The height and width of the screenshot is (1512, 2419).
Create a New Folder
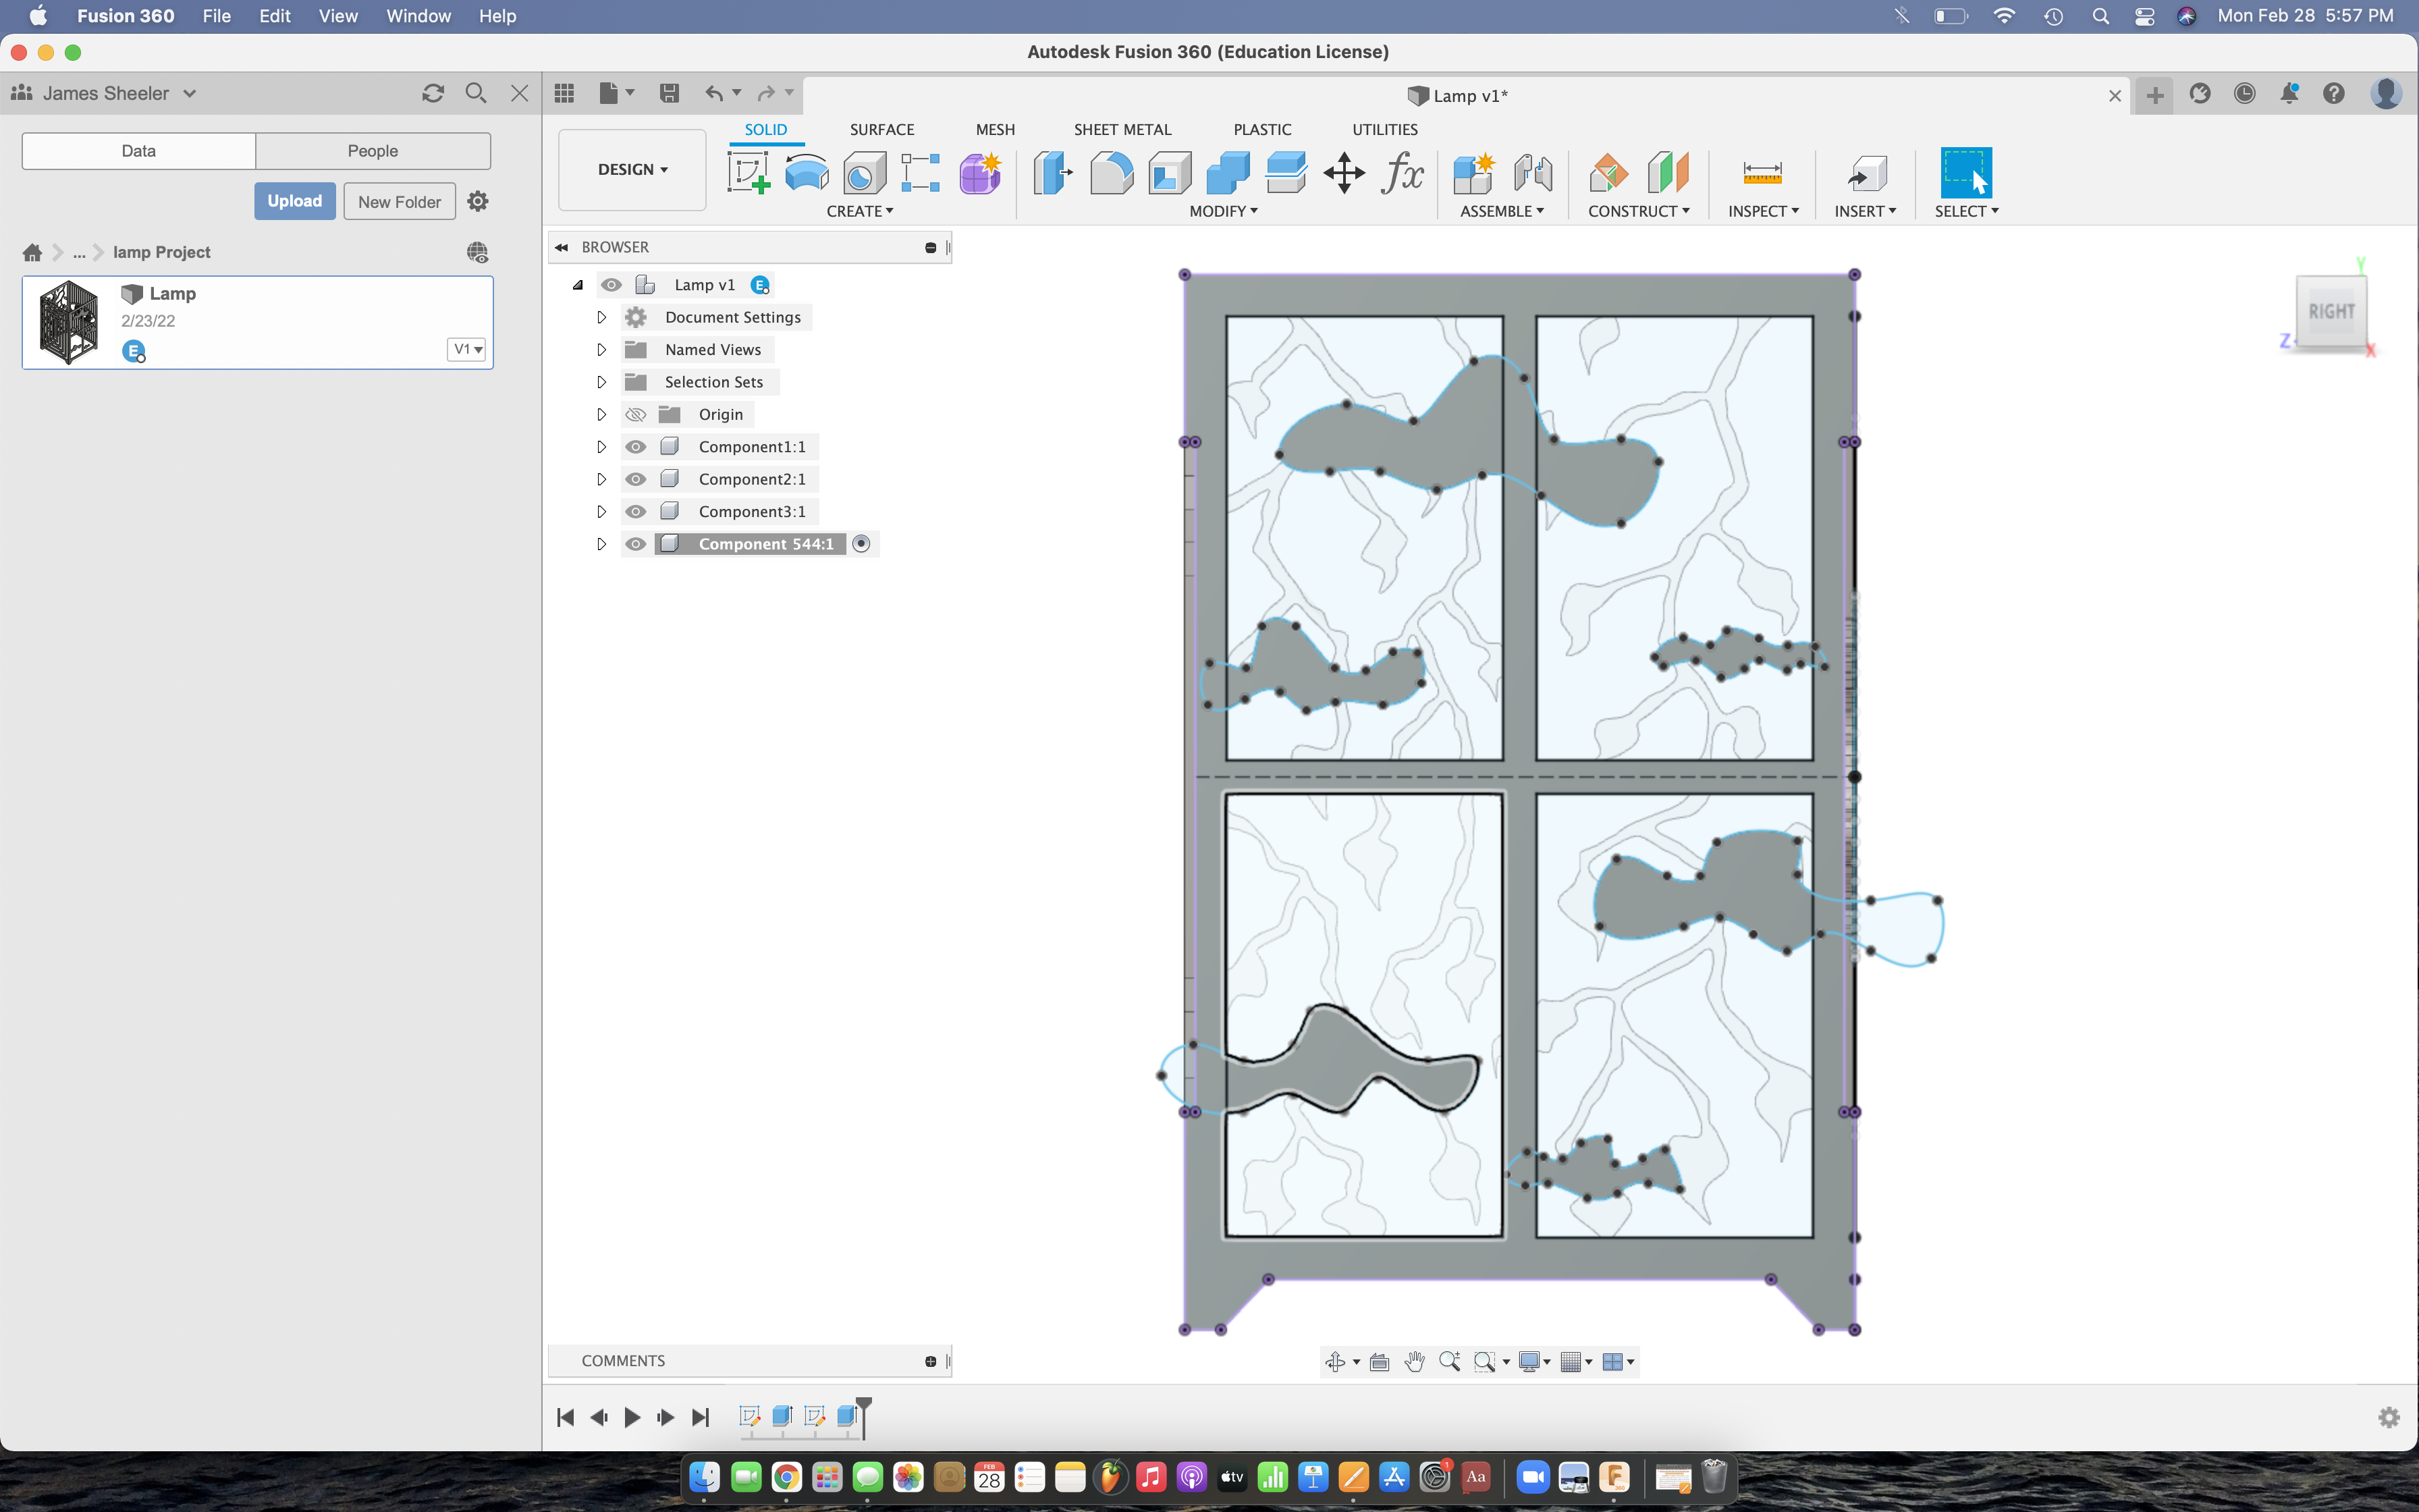click(x=399, y=201)
